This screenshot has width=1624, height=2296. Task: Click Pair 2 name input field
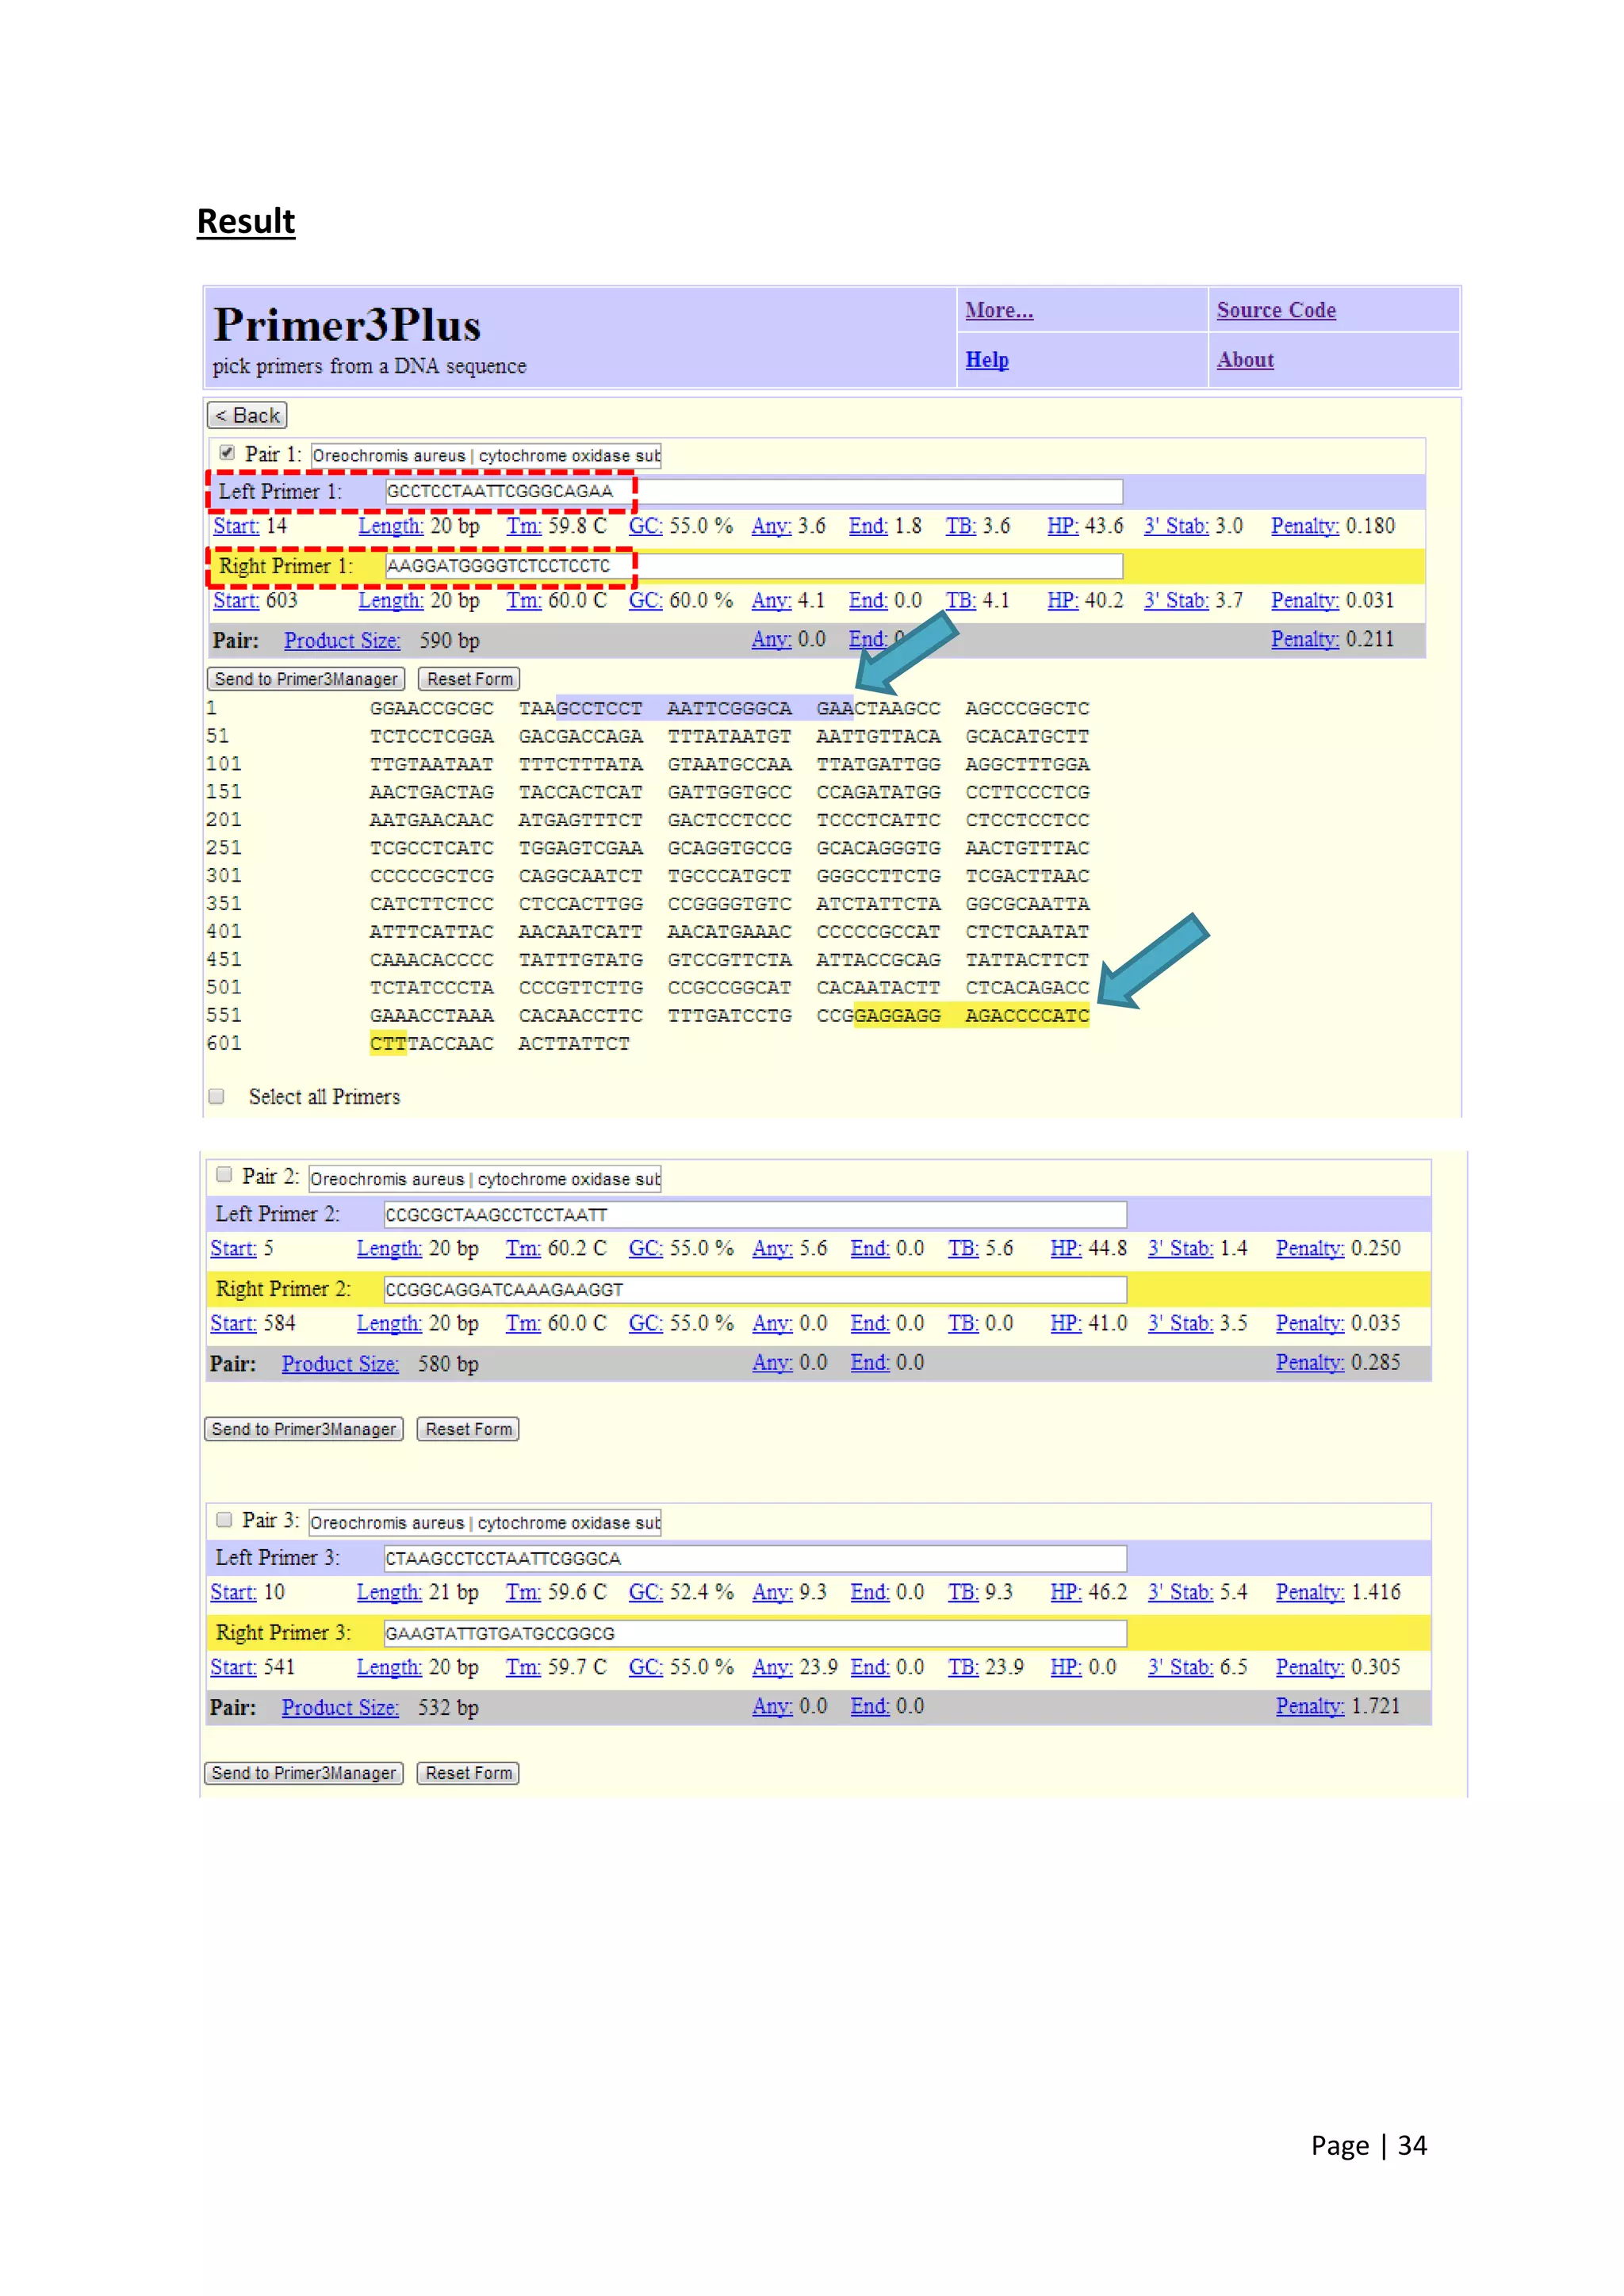484,1179
